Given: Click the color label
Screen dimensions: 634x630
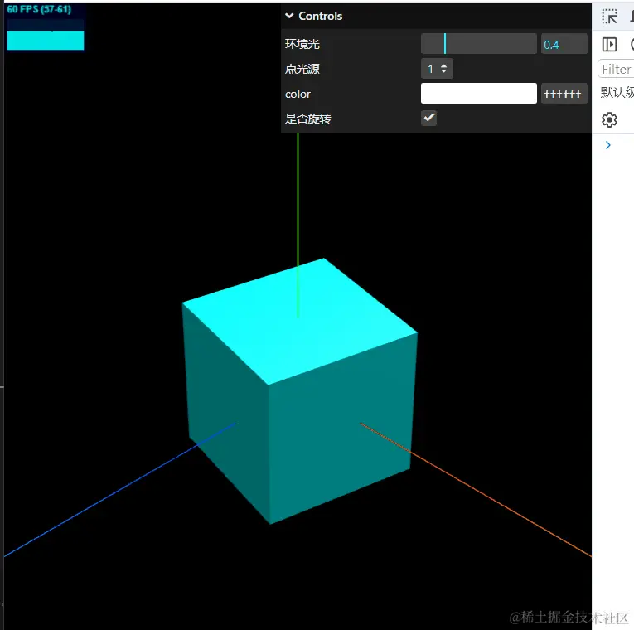Looking at the screenshot, I should (298, 94).
